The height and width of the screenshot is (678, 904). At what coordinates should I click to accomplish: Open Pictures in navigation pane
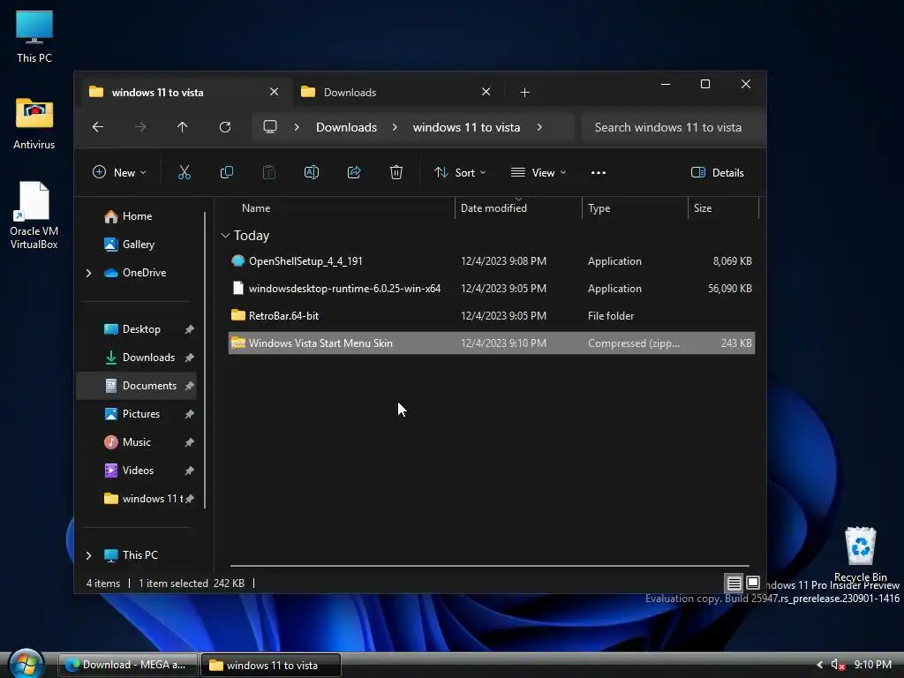click(137, 414)
